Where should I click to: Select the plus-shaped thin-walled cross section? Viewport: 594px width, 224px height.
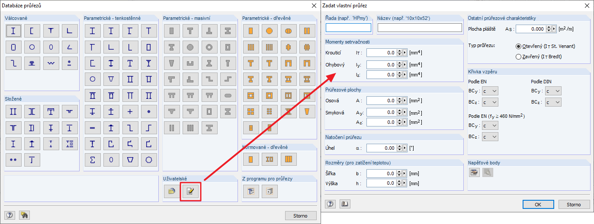[x=130, y=111]
